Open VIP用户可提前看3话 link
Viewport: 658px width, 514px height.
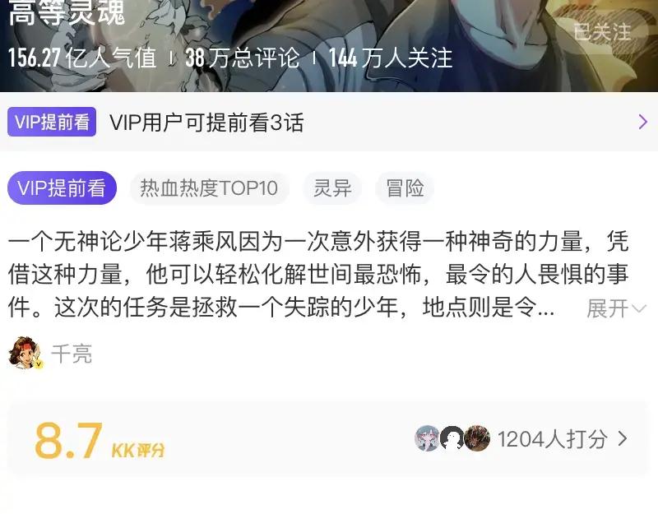(x=206, y=123)
